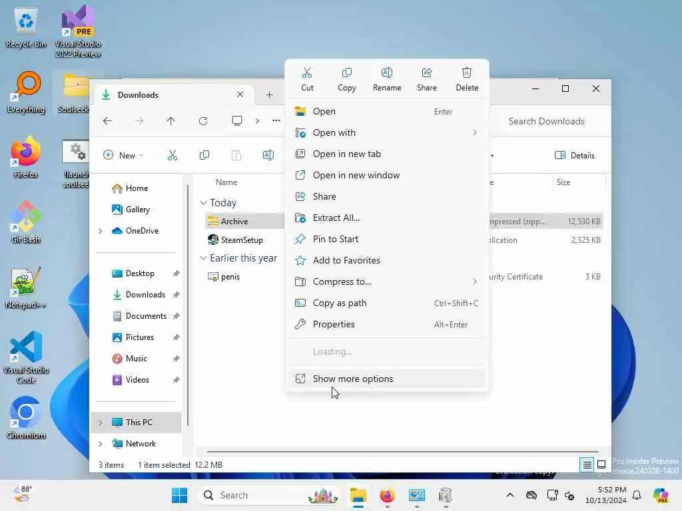Switch to large thumbnails view icon
The height and width of the screenshot is (511, 682).
(601, 465)
